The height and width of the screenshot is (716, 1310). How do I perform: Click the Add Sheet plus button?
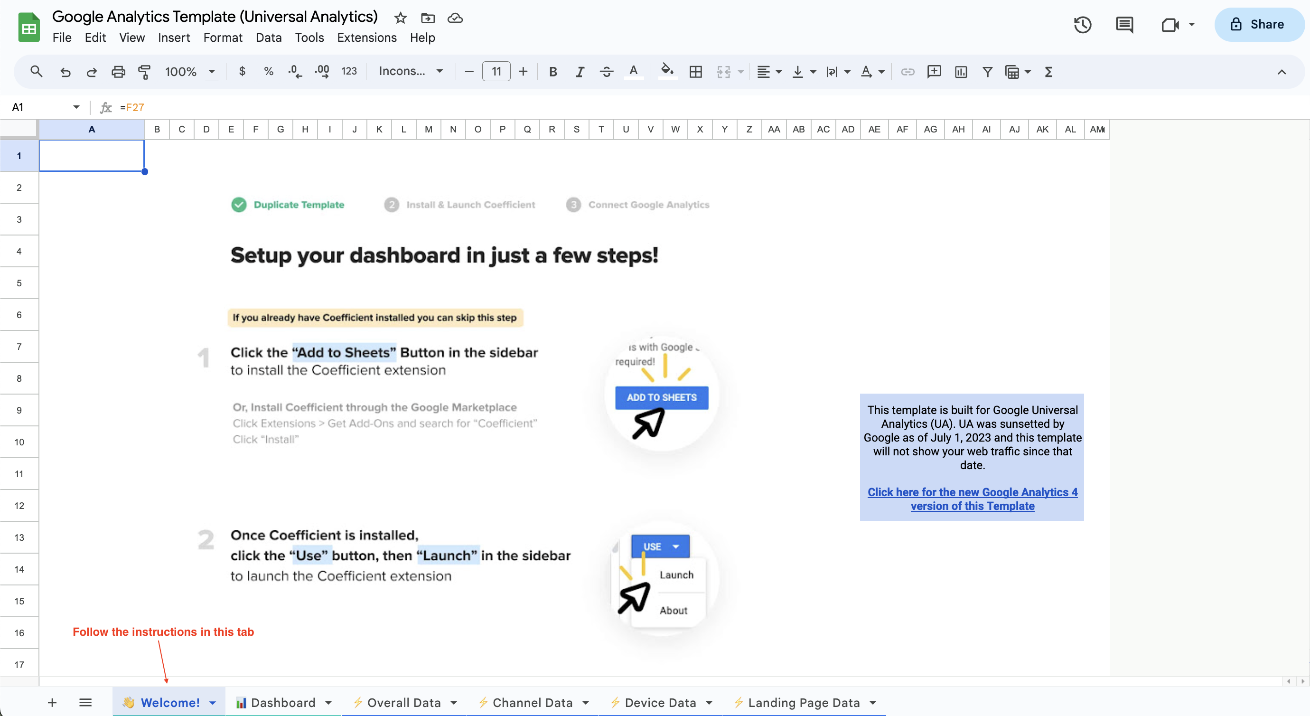tap(52, 702)
